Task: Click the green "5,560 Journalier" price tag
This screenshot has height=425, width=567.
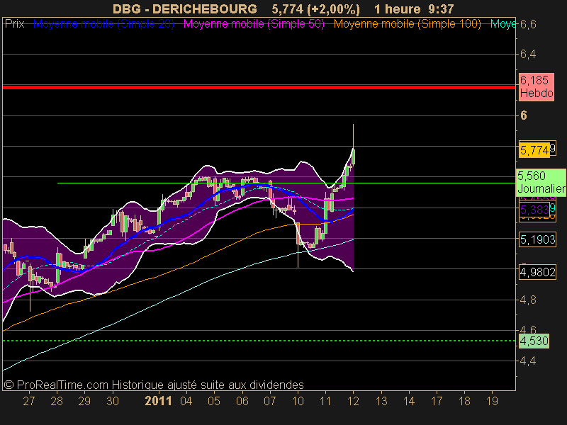Action: click(541, 183)
